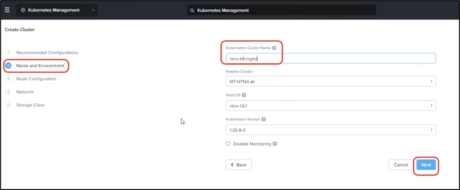Open the Kubernetes Version 1.26.8-0 dropdown
Image resolution: width=460 pixels, height=190 pixels.
331,130
